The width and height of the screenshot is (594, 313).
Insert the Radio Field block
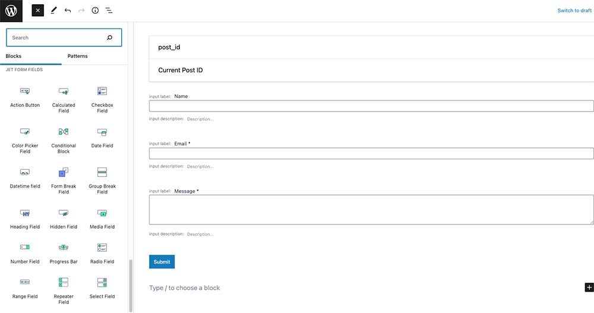[102, 252]
